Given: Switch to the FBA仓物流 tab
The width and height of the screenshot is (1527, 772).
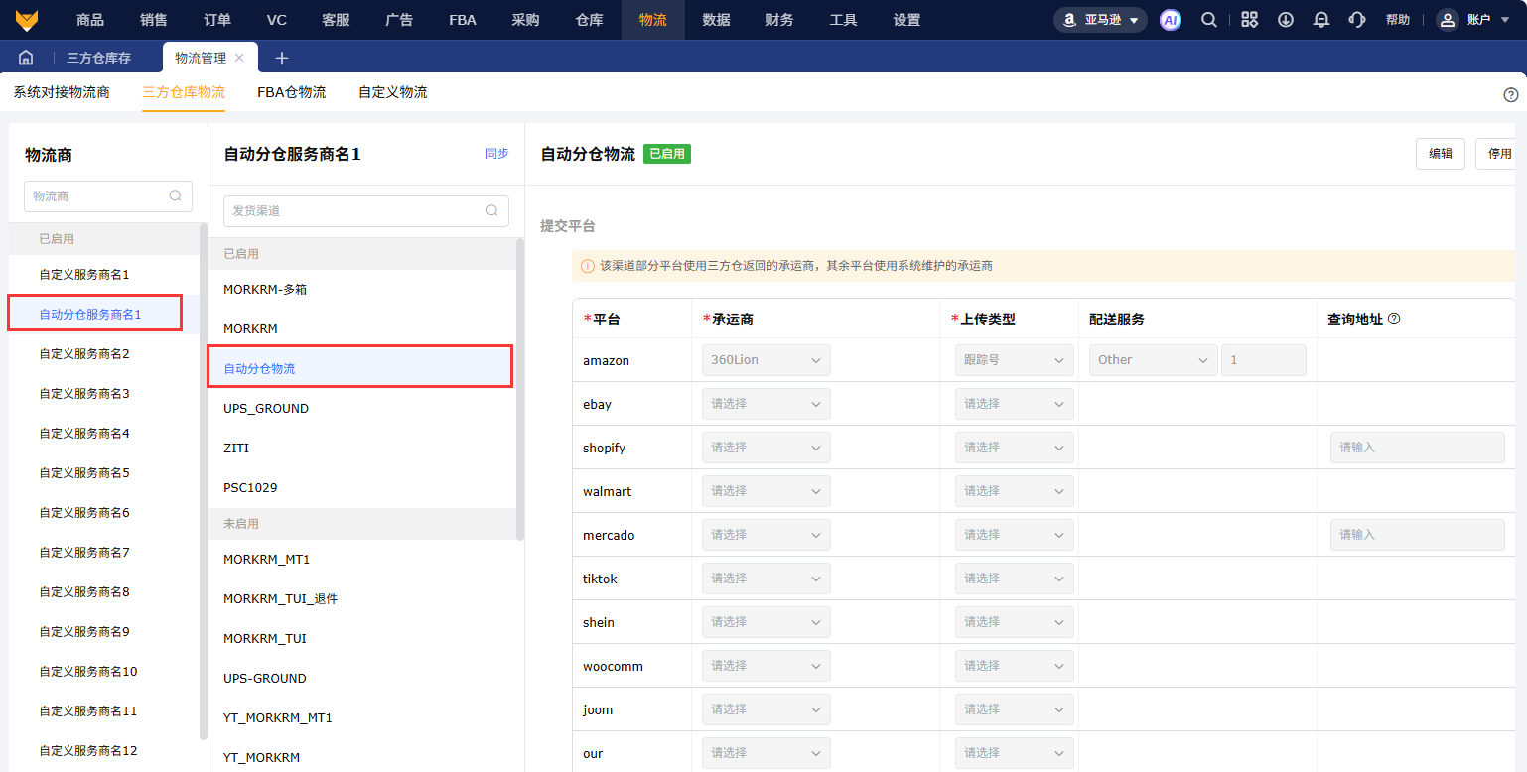Looking at the screenshot, I should point(291,92).
